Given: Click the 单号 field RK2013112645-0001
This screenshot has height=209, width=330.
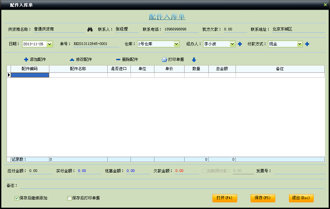Looking at the screenshot, I should [96, 44].
